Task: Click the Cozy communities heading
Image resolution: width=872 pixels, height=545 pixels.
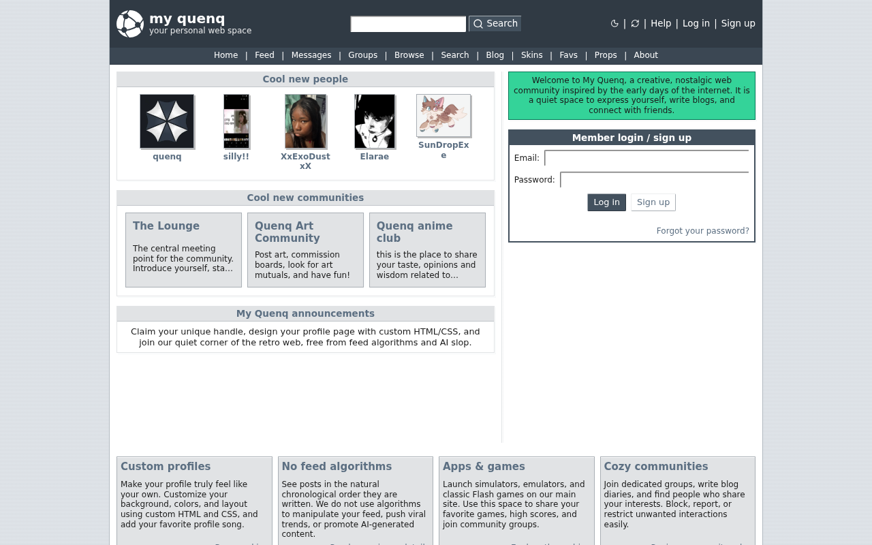Action: [656, 467]
